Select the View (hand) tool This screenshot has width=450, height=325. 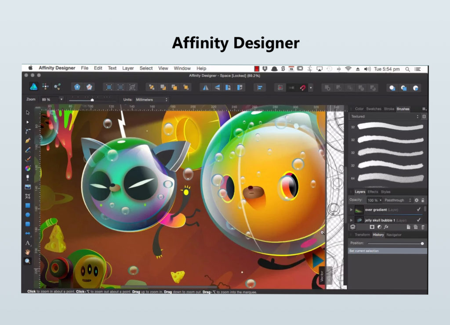pyautogui.click(x=28, y=252)
